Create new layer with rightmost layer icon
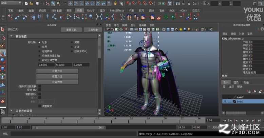This screenshot has height=138, width=264. click(260, 92)
